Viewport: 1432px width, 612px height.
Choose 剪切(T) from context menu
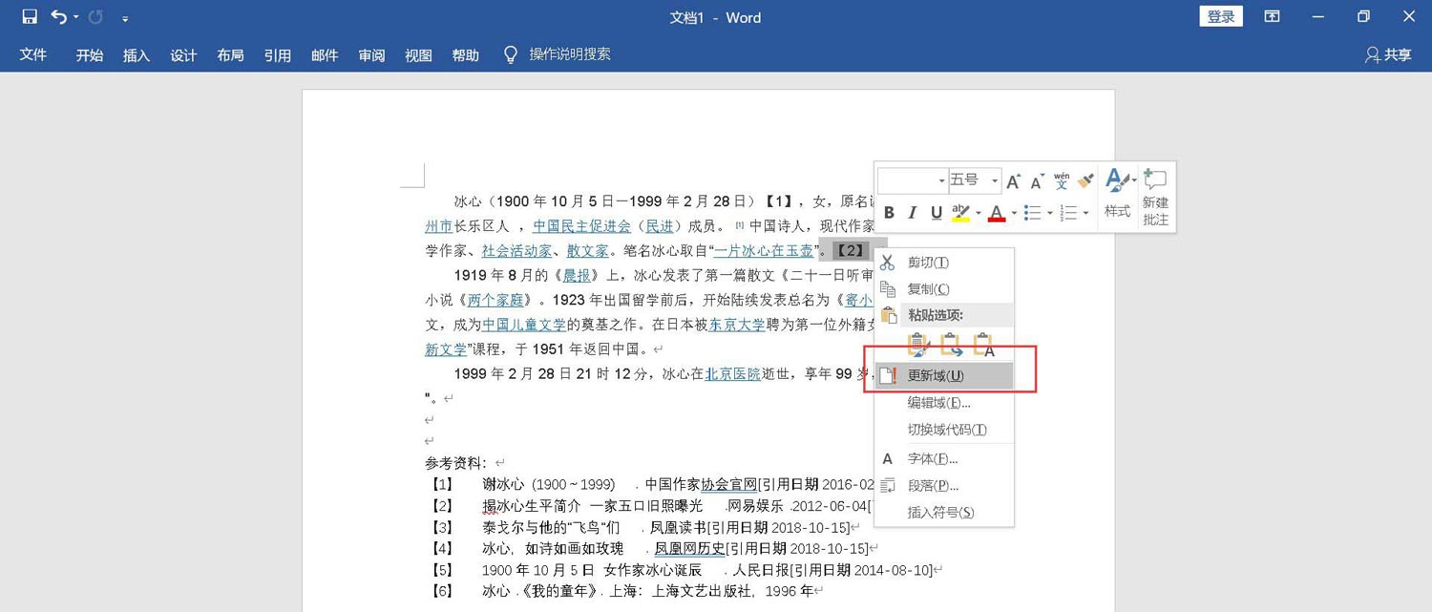pos(944,263)
